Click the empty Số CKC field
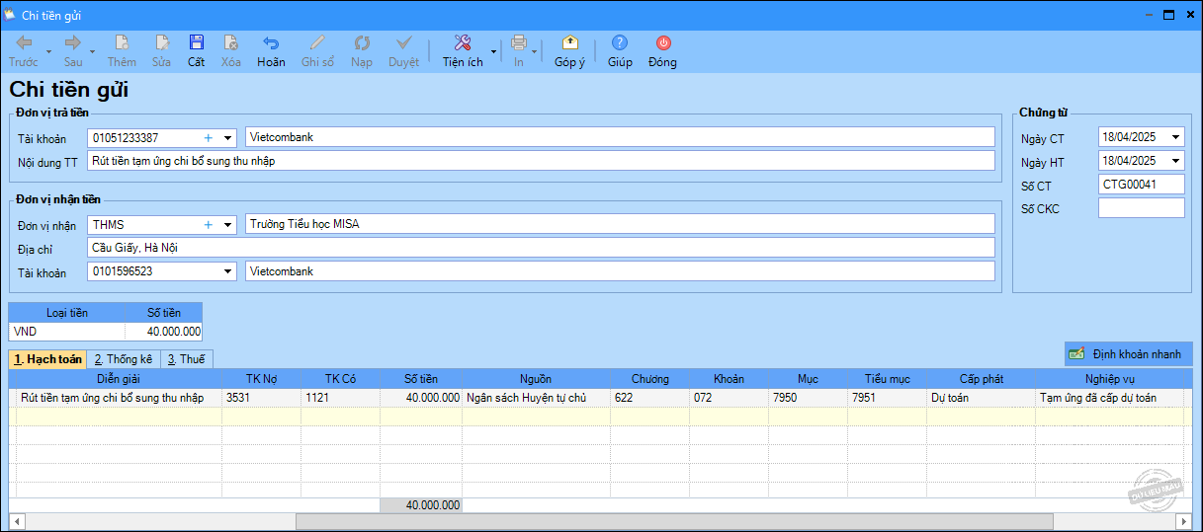Viewport: 1203px width, 532px height. [x=1141, y=208]
